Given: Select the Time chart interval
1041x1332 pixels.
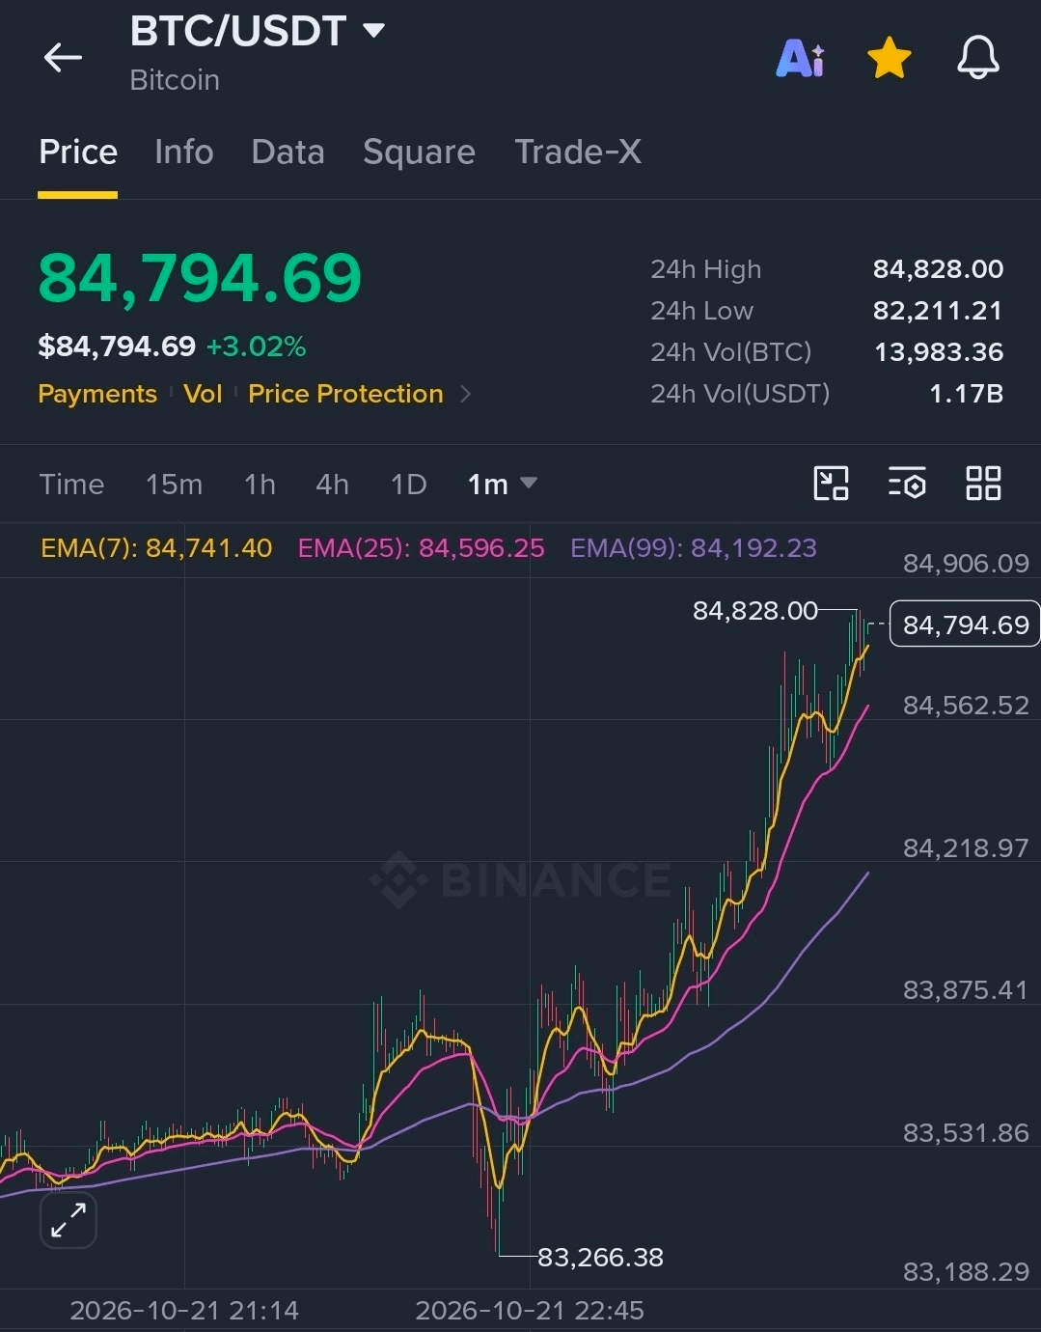Looking at the screenshot, I should (71, 485).
